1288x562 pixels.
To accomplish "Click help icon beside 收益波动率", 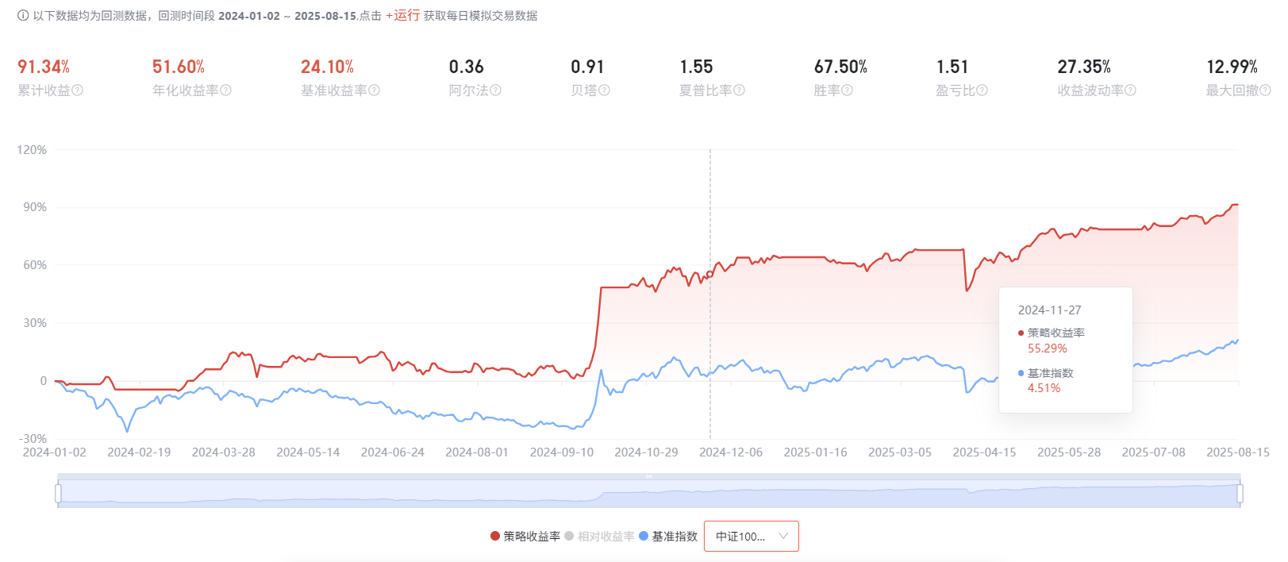I will click(1131, 90).
